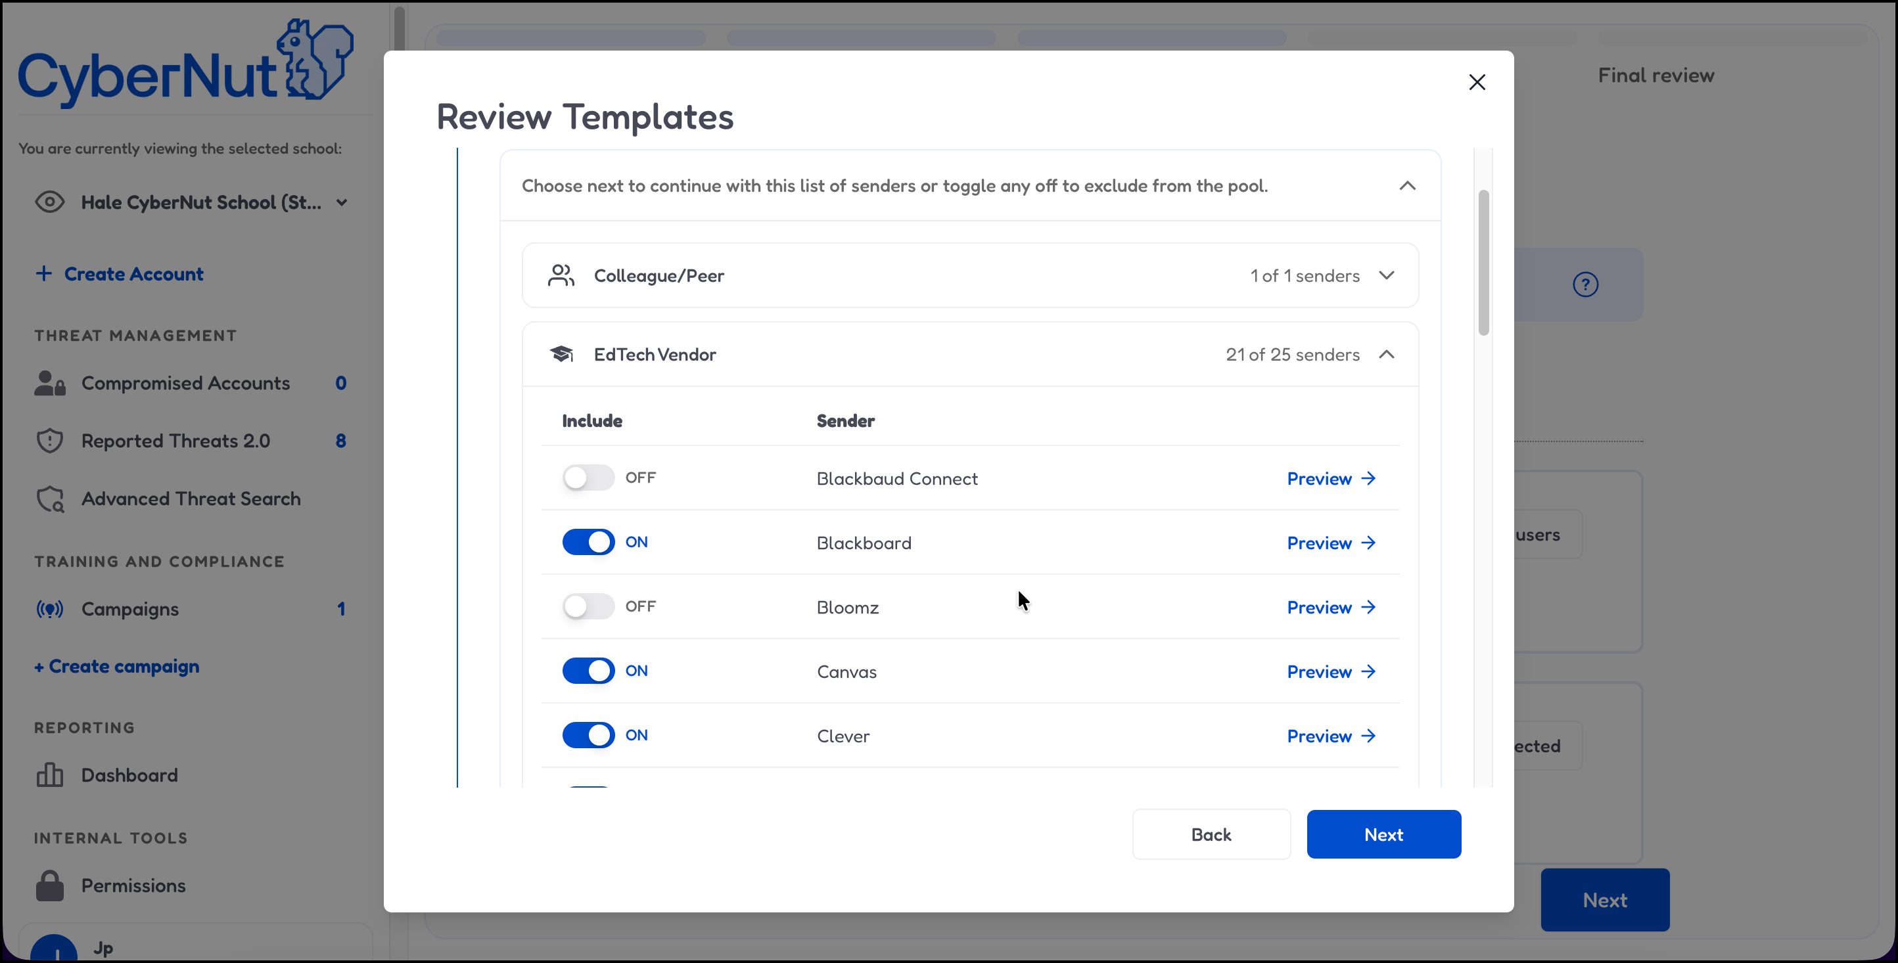Toggle Blackbaud Connect sender on

[588, 478]
